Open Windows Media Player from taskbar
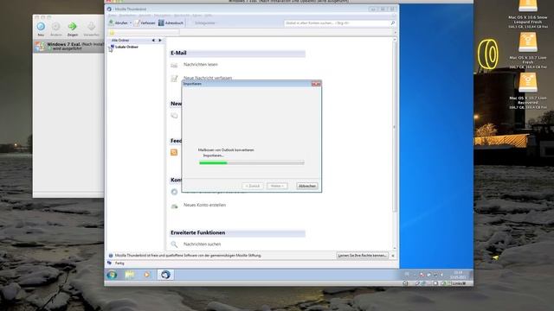The width and height of the screenshot is (554, 311). pyautogui.click(x=146, y=275)
